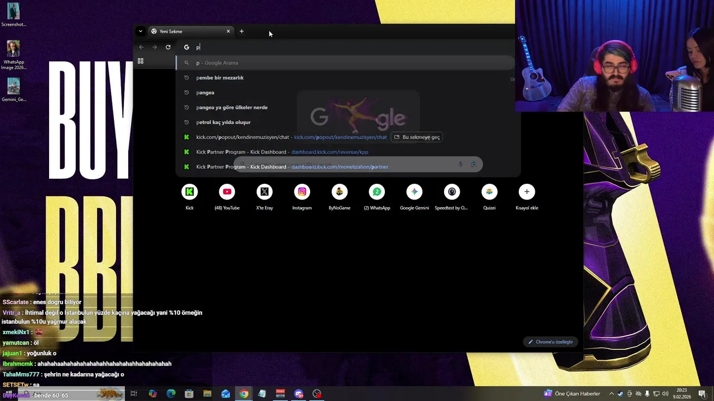Screen dimensions: 714x401
Task: Expand the hidden system tray icons chevron
Action: pyautogui.click(x=611, y=394)
